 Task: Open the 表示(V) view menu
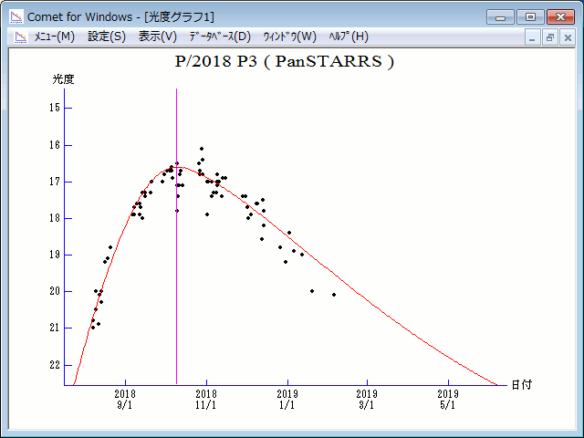158,36
